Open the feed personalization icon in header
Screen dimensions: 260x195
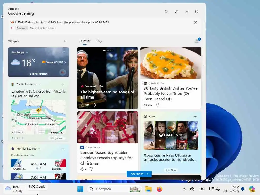(x=187, y=12)
